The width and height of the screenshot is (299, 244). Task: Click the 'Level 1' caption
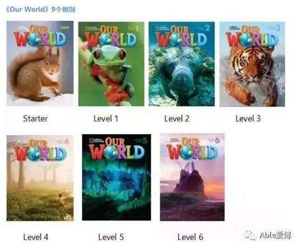pos(106,119)
